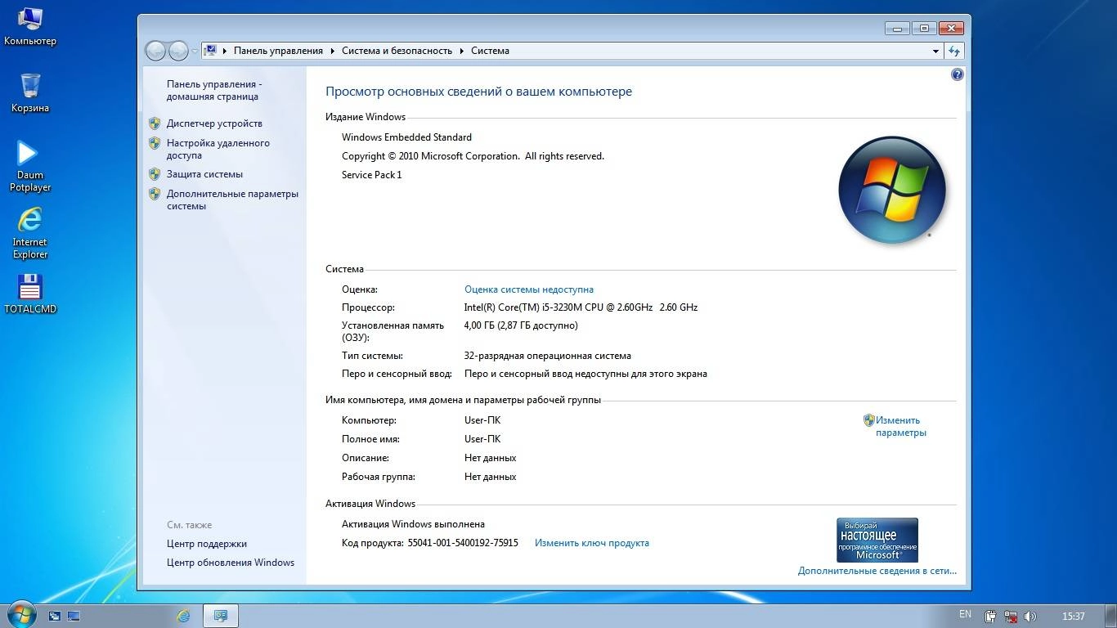Click the Оценка системы недоступна link
This screenshot has width=1117, height=628.
[529, 289]
